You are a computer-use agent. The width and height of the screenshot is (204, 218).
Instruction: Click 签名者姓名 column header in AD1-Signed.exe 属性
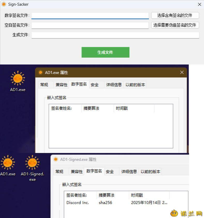pos(80,195)
